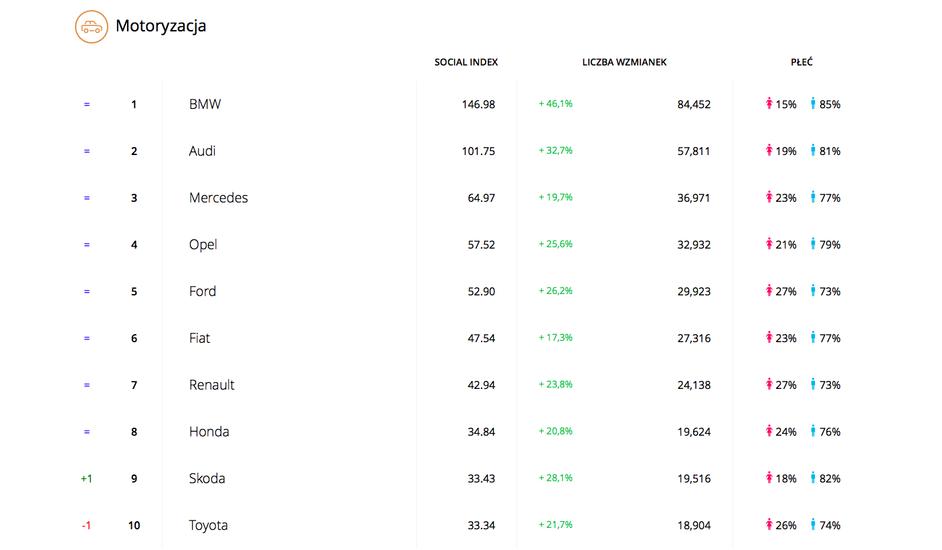The width and height of the screenshot is (942, 550).
Task: Click the Motoryzacja category heading
Action: pos(161,26)
